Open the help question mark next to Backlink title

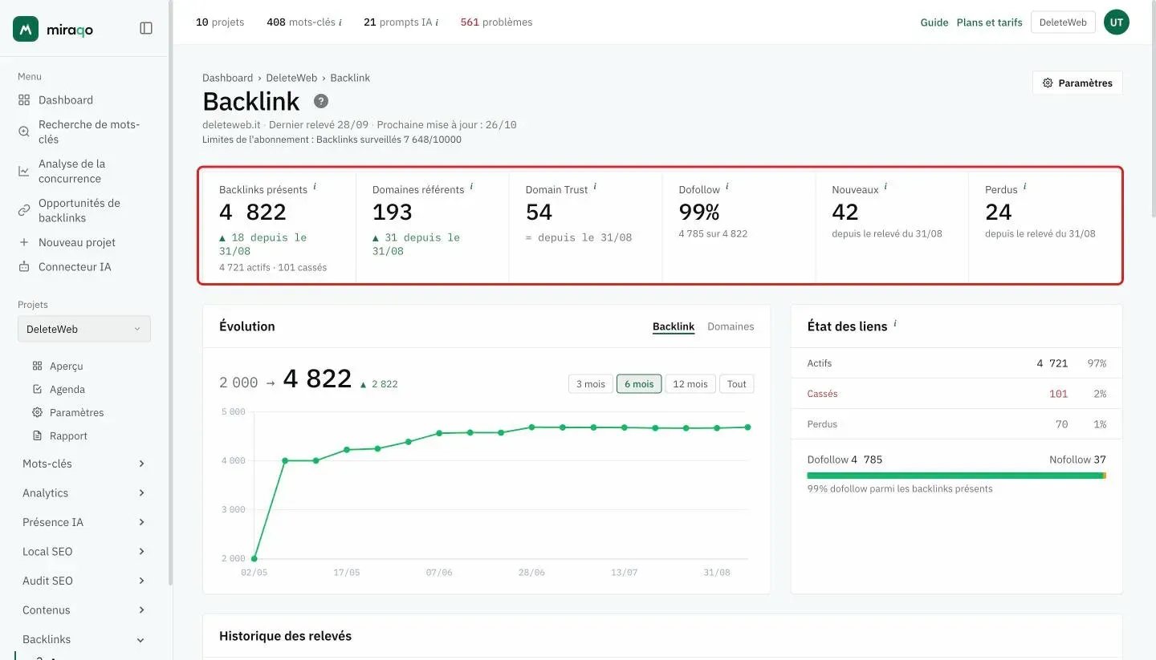click(x=321, y=101)
